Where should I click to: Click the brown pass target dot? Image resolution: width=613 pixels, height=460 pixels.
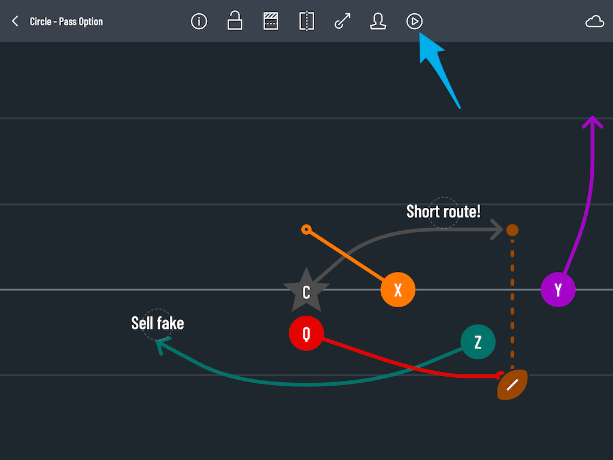512,230
